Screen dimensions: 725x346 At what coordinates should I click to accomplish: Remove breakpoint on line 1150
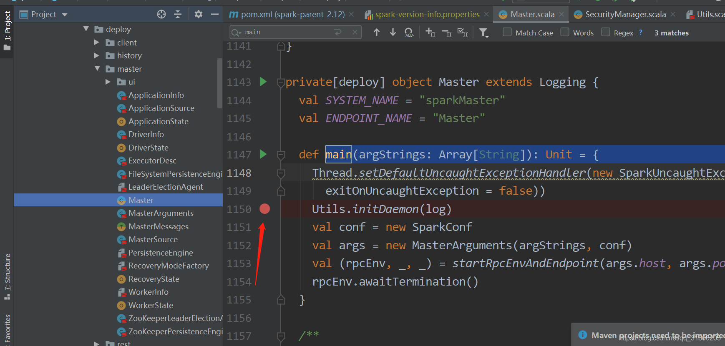[265, 209]
